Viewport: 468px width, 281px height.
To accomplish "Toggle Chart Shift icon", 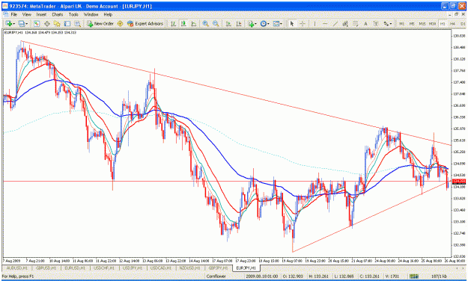I will tap(238, 23).
